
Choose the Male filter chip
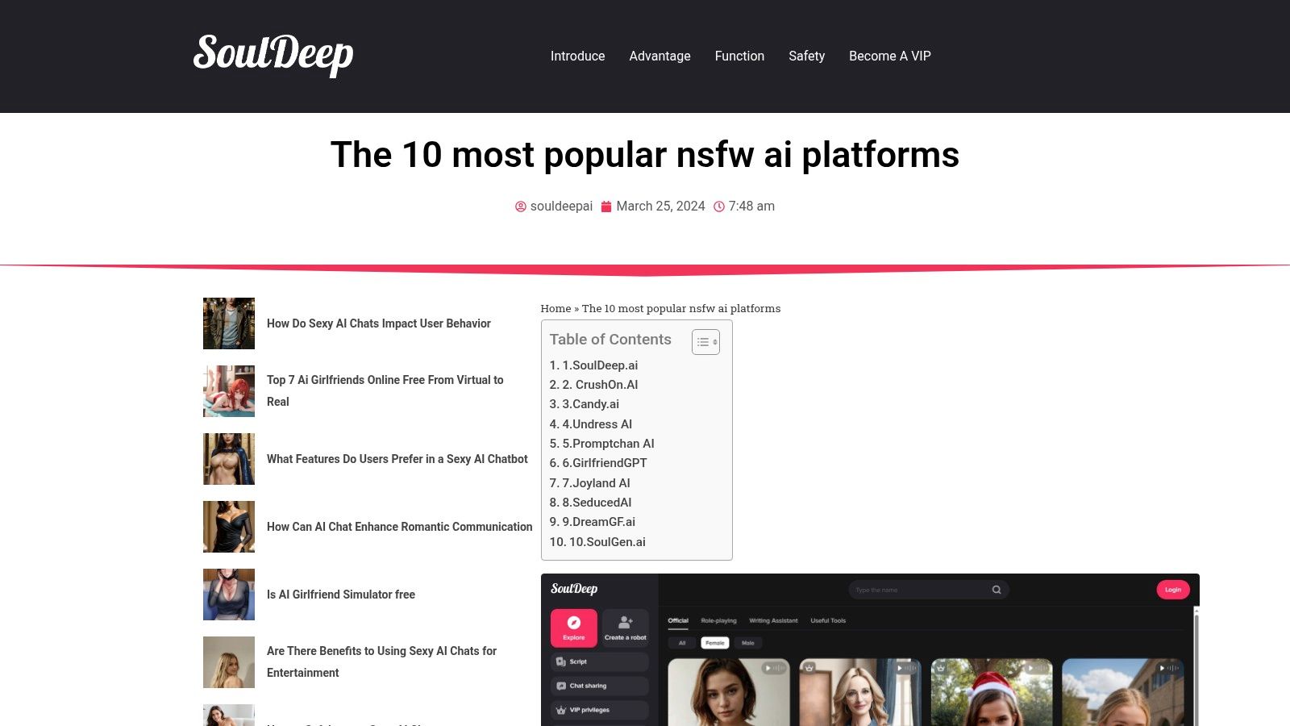pos(748,643)
